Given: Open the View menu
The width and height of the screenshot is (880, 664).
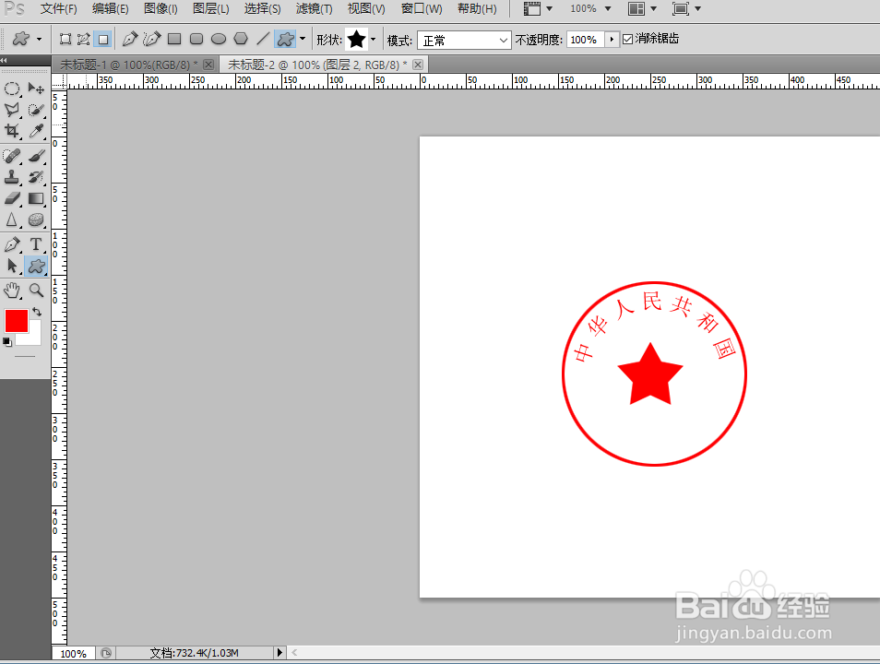Looking at the screenshot, I should pos(366,9).
